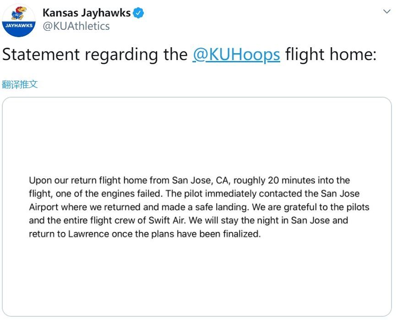Visit the @KUAthletics handle

point(76,26)
